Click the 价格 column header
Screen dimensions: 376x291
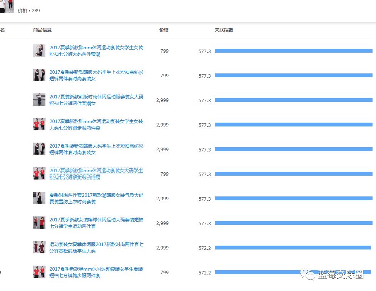(x=164, y=30)
